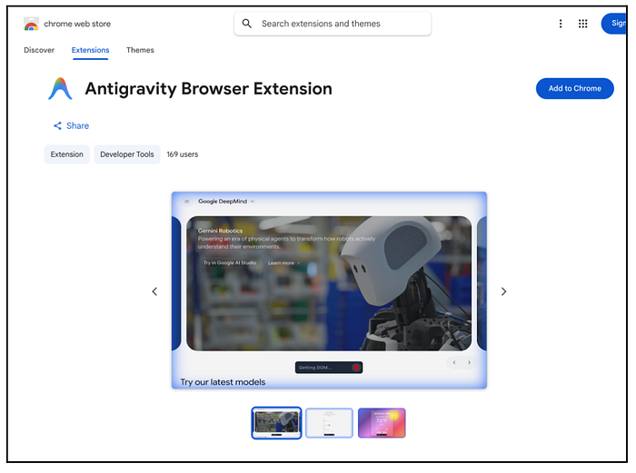Click the search magnifier icon
This screenshot has height=473, width=636.
(246, 24)
